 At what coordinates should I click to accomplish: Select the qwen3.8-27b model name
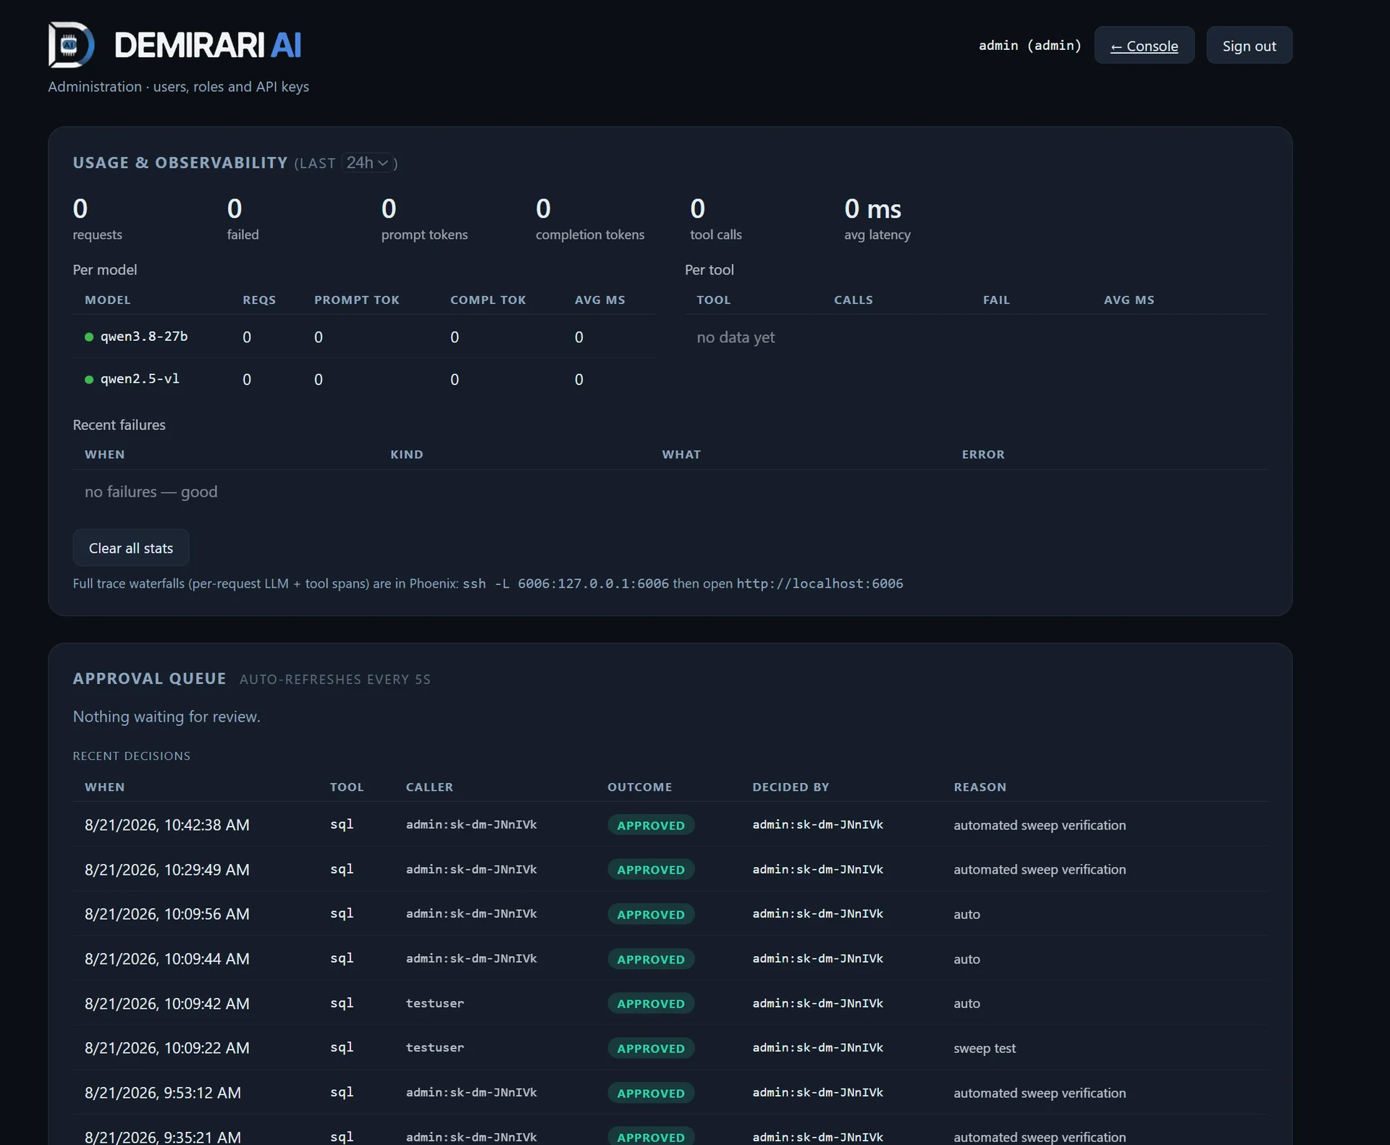pos(144,337)
